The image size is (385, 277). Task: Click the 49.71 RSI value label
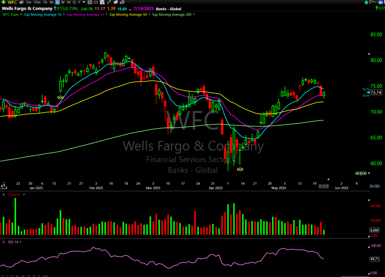375,259
